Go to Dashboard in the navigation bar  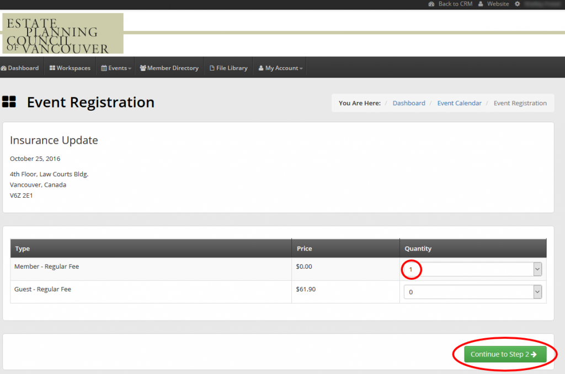20,68
